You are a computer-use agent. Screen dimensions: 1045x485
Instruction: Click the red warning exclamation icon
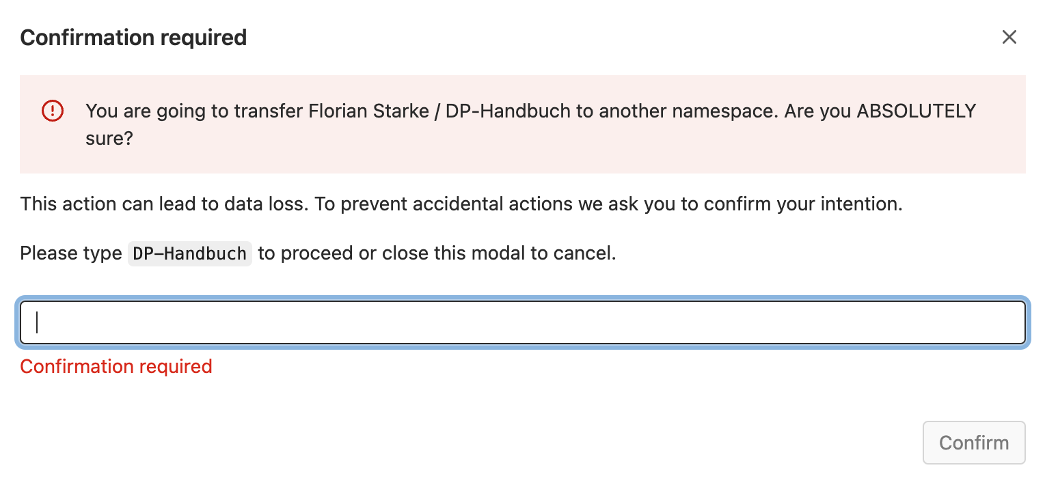click(x=53, y=111)
